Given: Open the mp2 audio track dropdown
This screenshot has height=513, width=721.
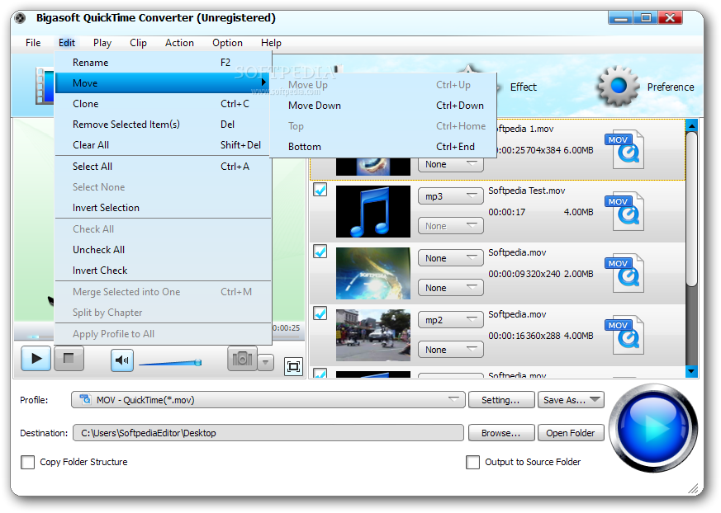Looking at the screenshot, I should point(451,320).
